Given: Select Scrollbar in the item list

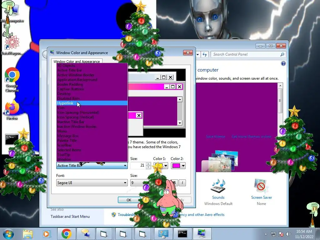Looking at the screenshot, I should [92, 145].
